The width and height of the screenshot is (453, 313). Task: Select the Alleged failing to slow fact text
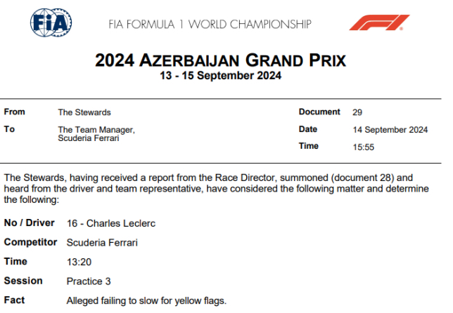(146, 300)
